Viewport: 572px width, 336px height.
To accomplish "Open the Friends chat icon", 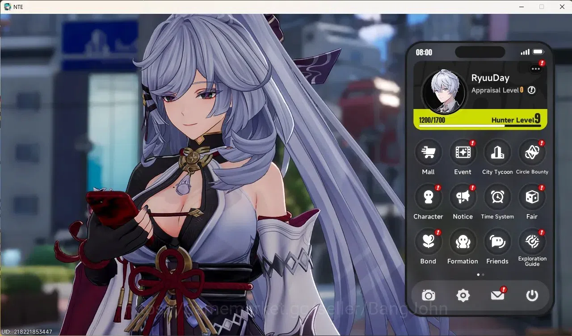I will pyautogui.click(x=497, y=242).
